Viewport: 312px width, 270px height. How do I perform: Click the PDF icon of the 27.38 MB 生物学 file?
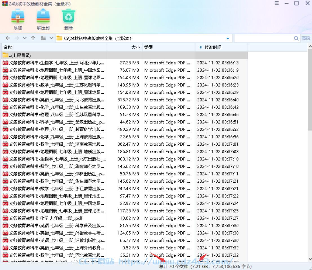(5, 63)
